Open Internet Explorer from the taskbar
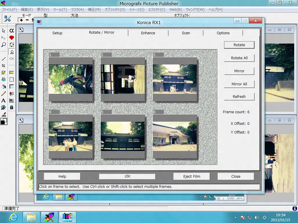Image resolution: width=298 pixels, height=223 pixels. 14,217
